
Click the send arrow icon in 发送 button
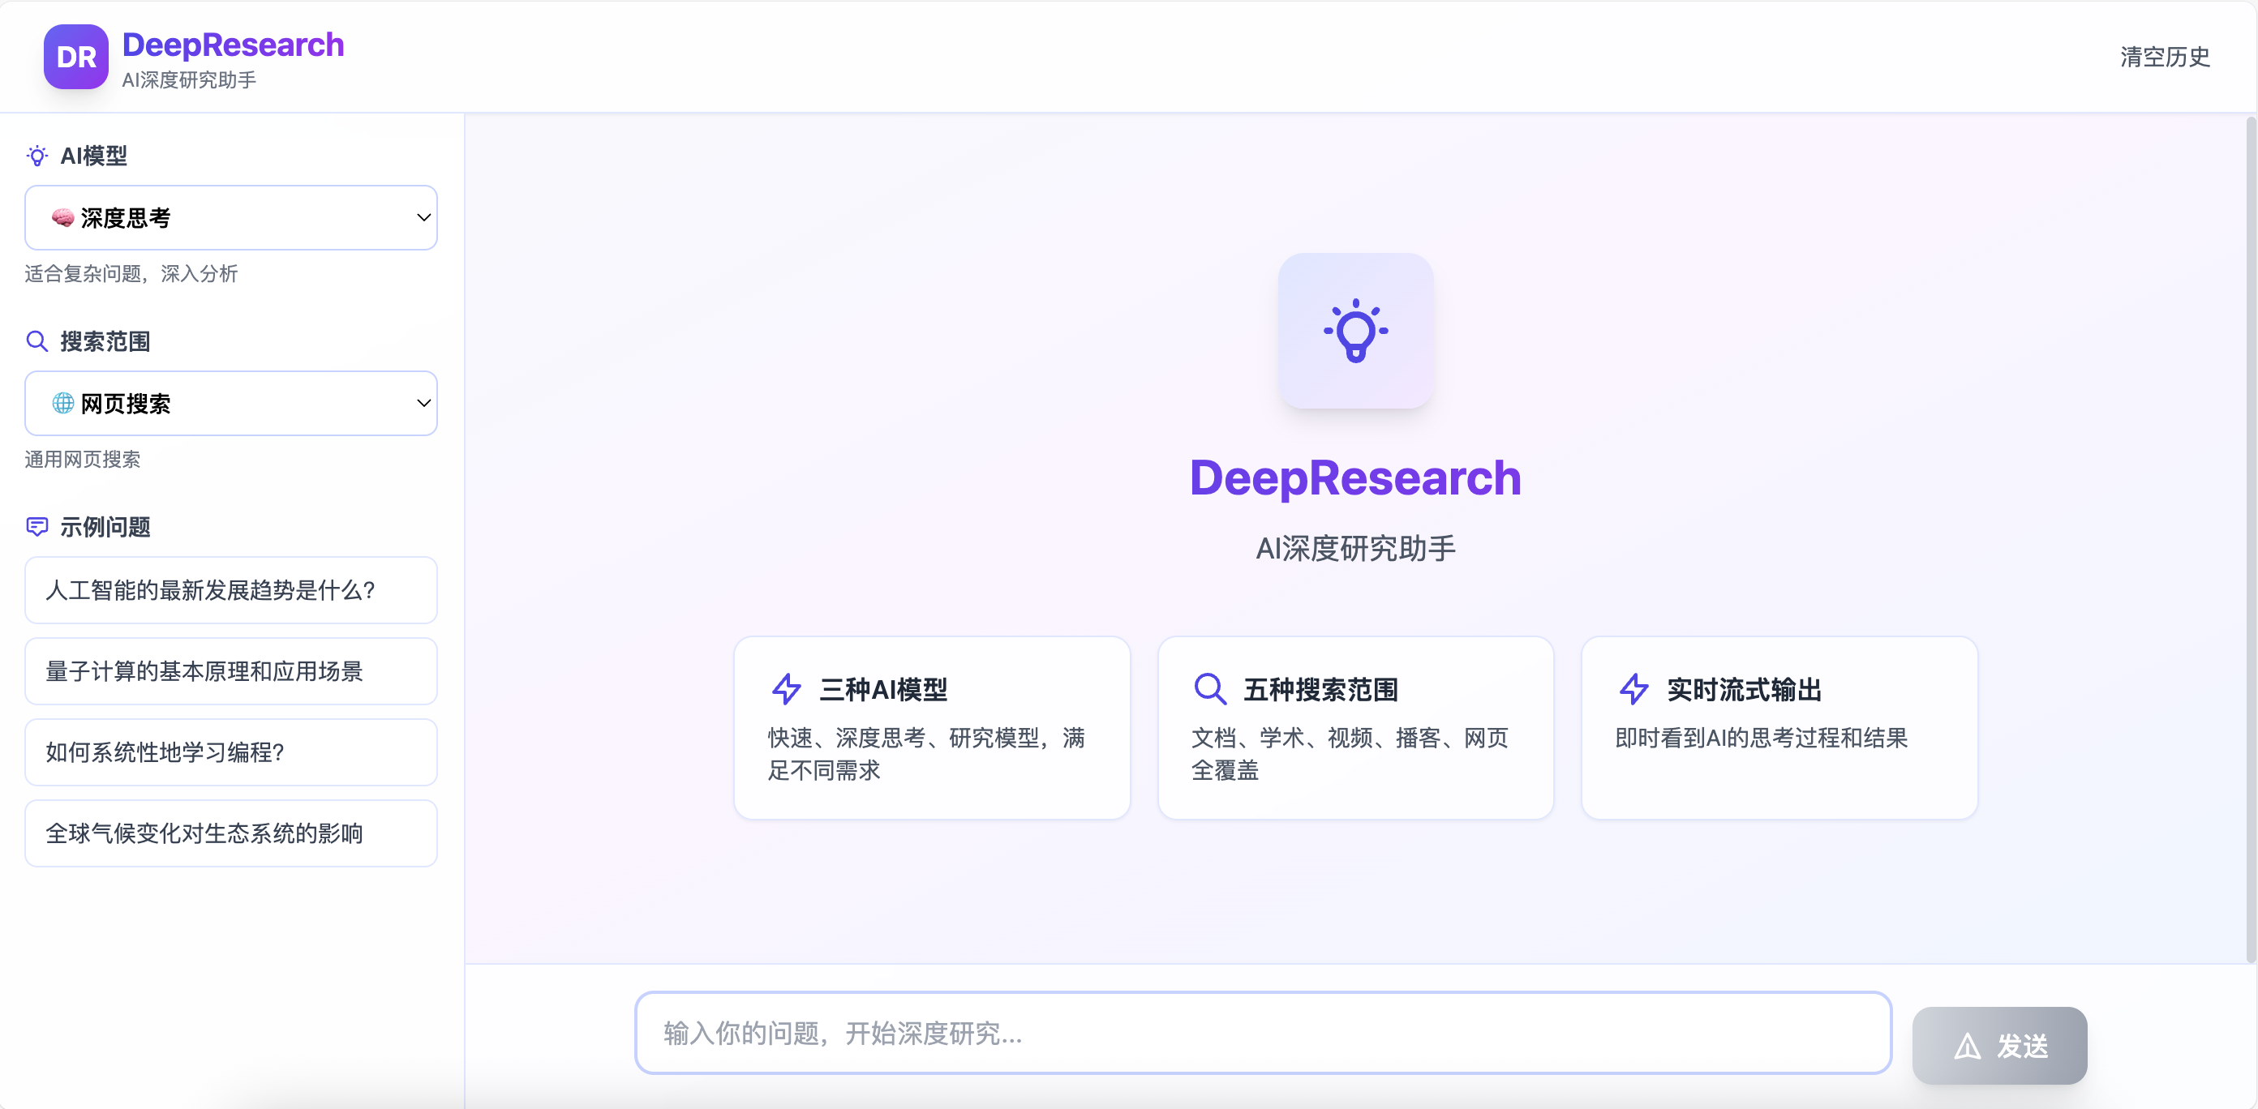click(x=1967, y=1046)
